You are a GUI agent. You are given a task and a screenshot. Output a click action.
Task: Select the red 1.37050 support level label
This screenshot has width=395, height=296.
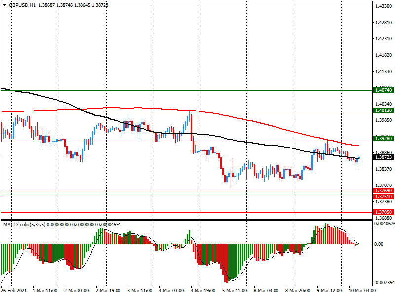pyautogui.click(x=383, y=212)
